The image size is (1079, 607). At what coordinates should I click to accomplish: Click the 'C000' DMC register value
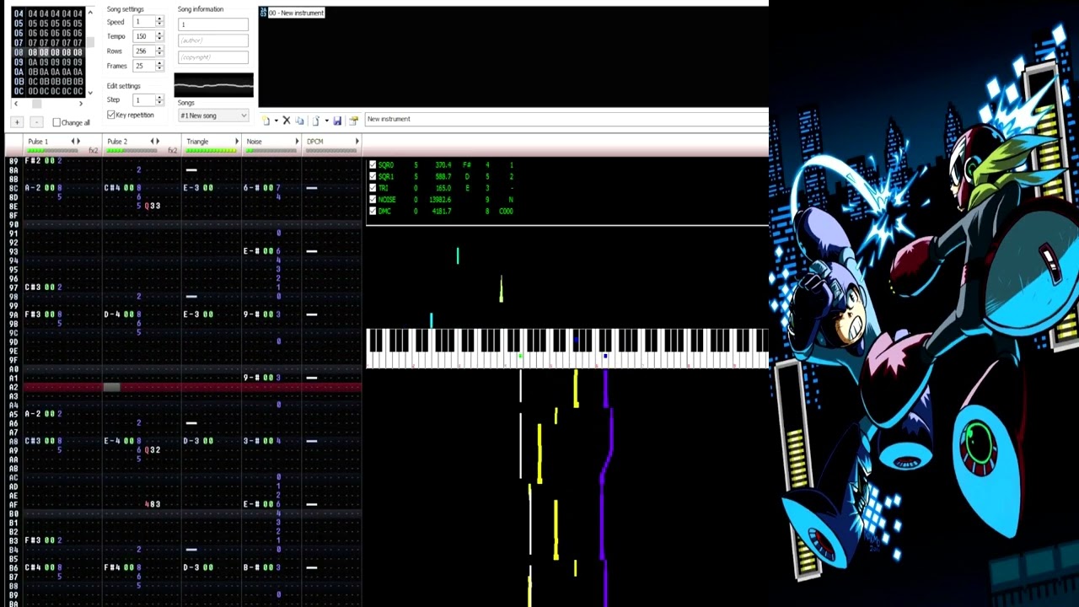tap(506, 212)
